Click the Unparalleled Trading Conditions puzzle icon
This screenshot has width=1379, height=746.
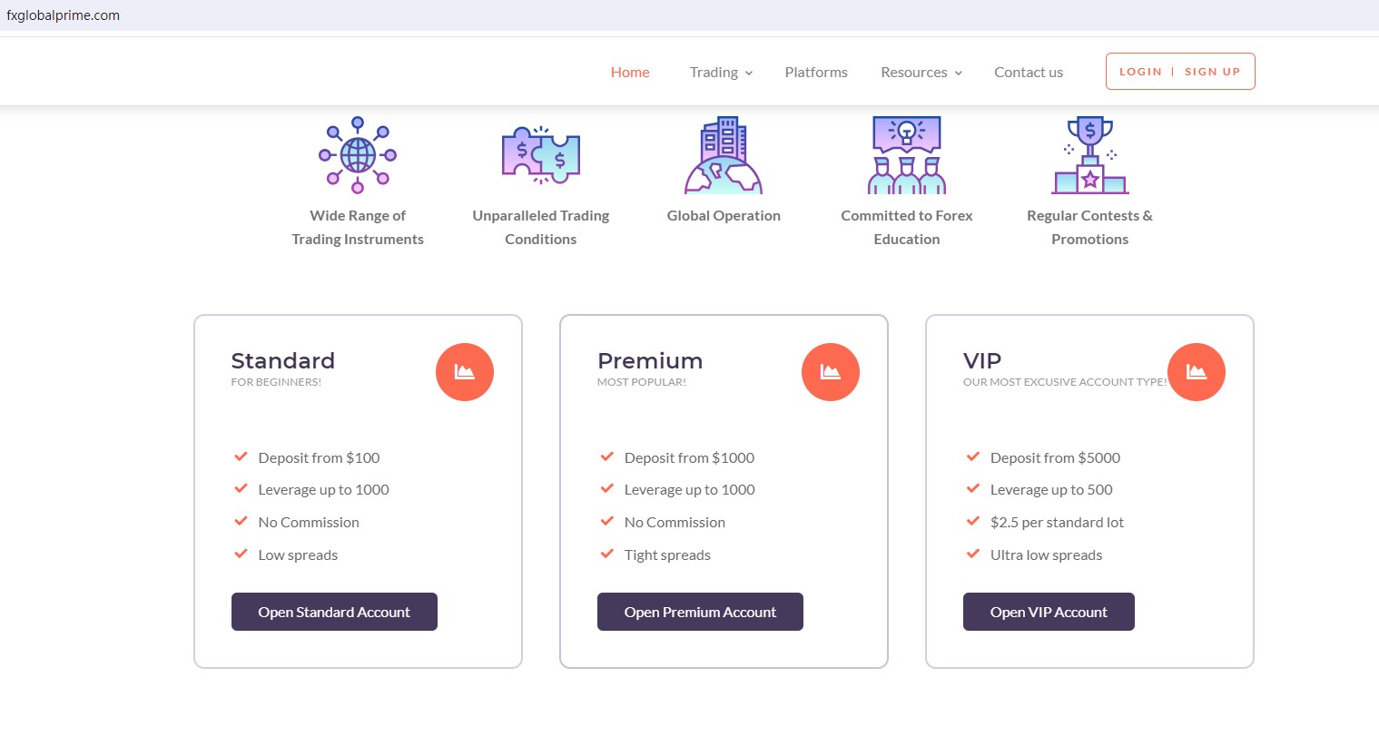541,155
